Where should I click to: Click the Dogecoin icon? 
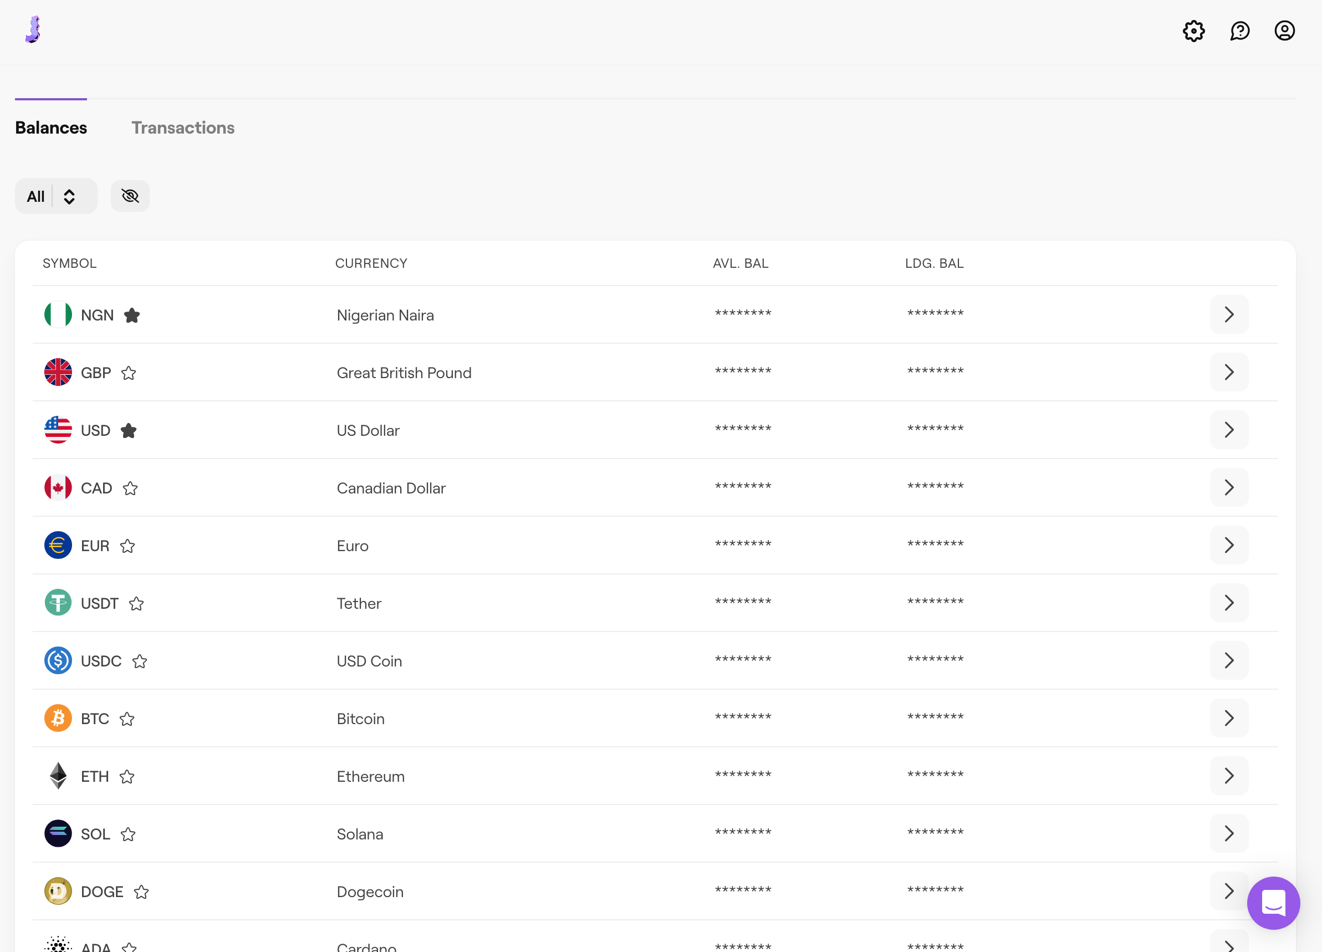pyautogui.click(x=58, y=892)
